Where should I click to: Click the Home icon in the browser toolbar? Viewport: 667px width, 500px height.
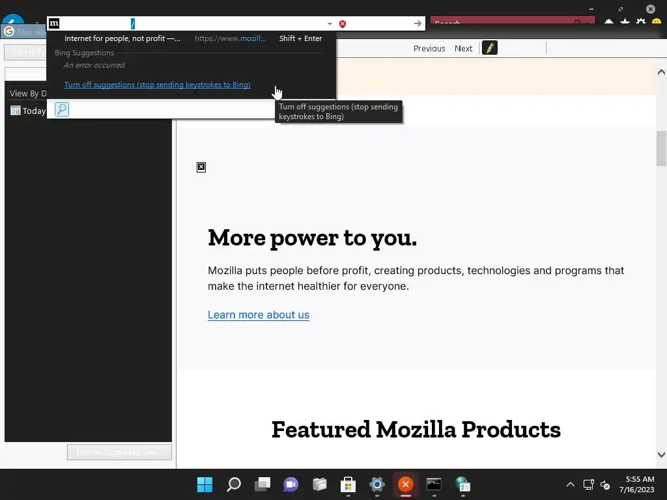609,21
